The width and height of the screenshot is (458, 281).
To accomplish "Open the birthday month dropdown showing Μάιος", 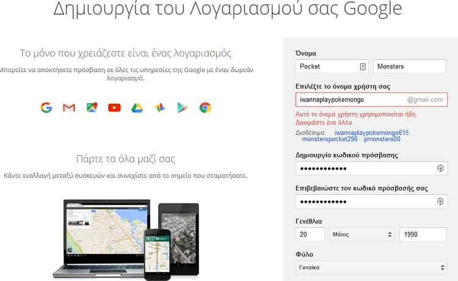I will [x=362, y=235].
